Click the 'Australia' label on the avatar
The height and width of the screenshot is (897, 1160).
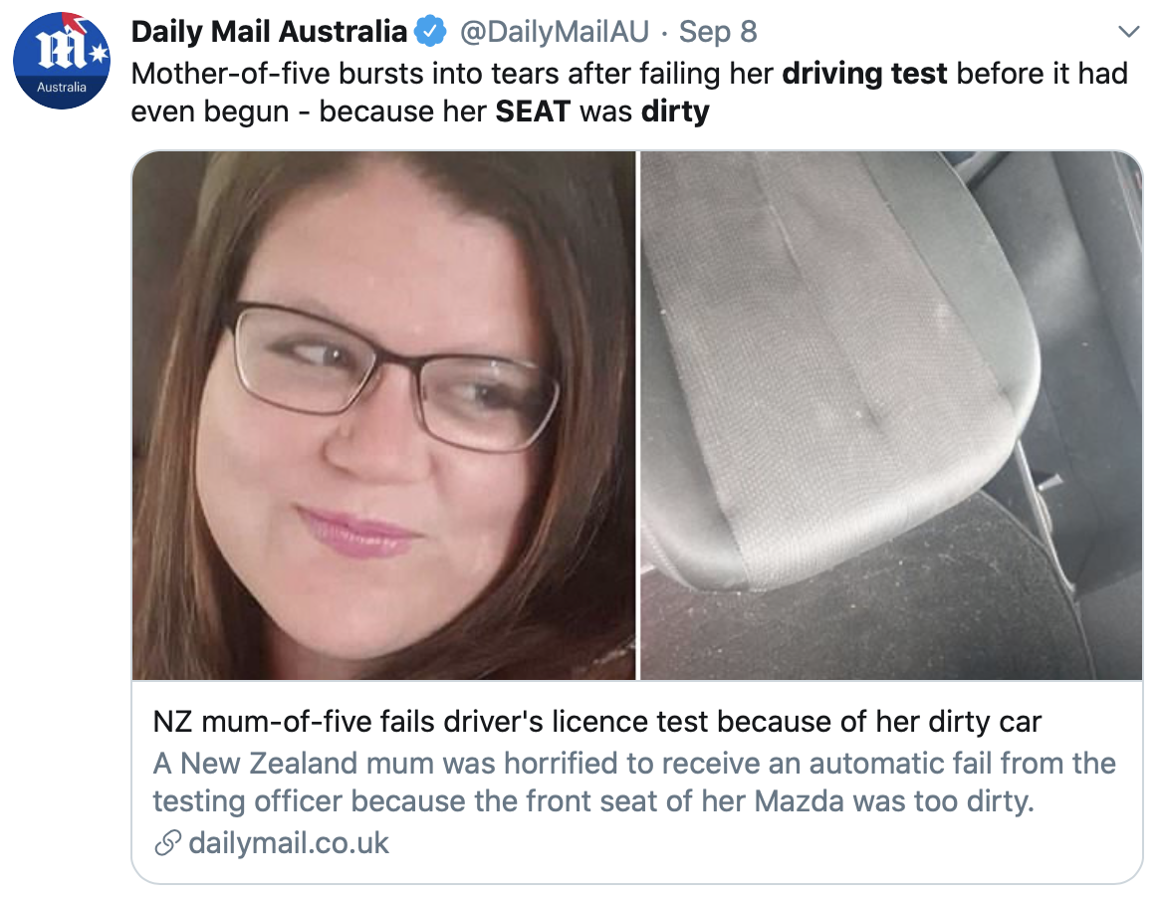click(x=62, y=88)
